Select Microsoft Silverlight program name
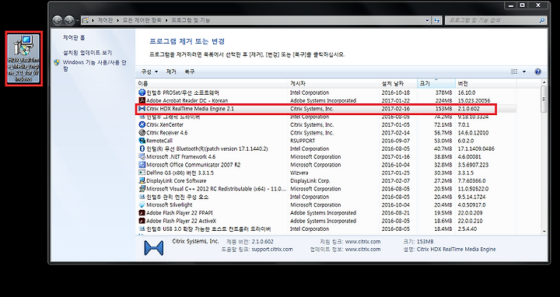Screen dimensions: 560x297 tap(170, 205)
